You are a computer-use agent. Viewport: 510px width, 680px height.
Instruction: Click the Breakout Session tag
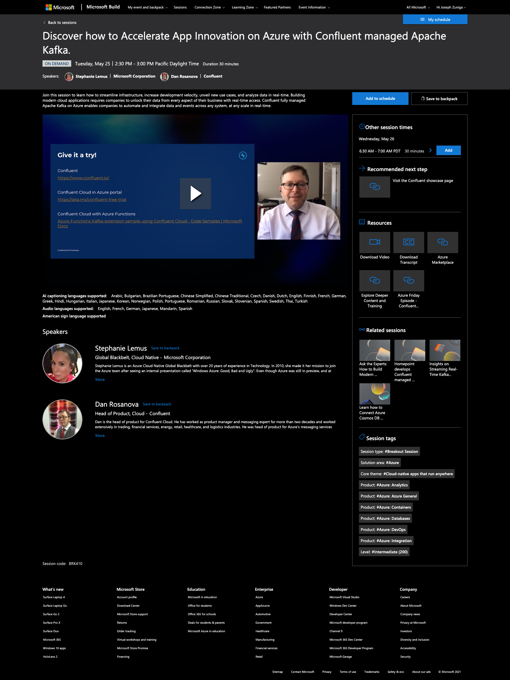tap(389, 451)
